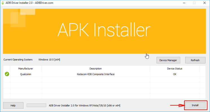Click the green checkmark icon for Qualcomm
This screenshot has width=210, height=112.
pyautogui.click(x=7, y=74)
